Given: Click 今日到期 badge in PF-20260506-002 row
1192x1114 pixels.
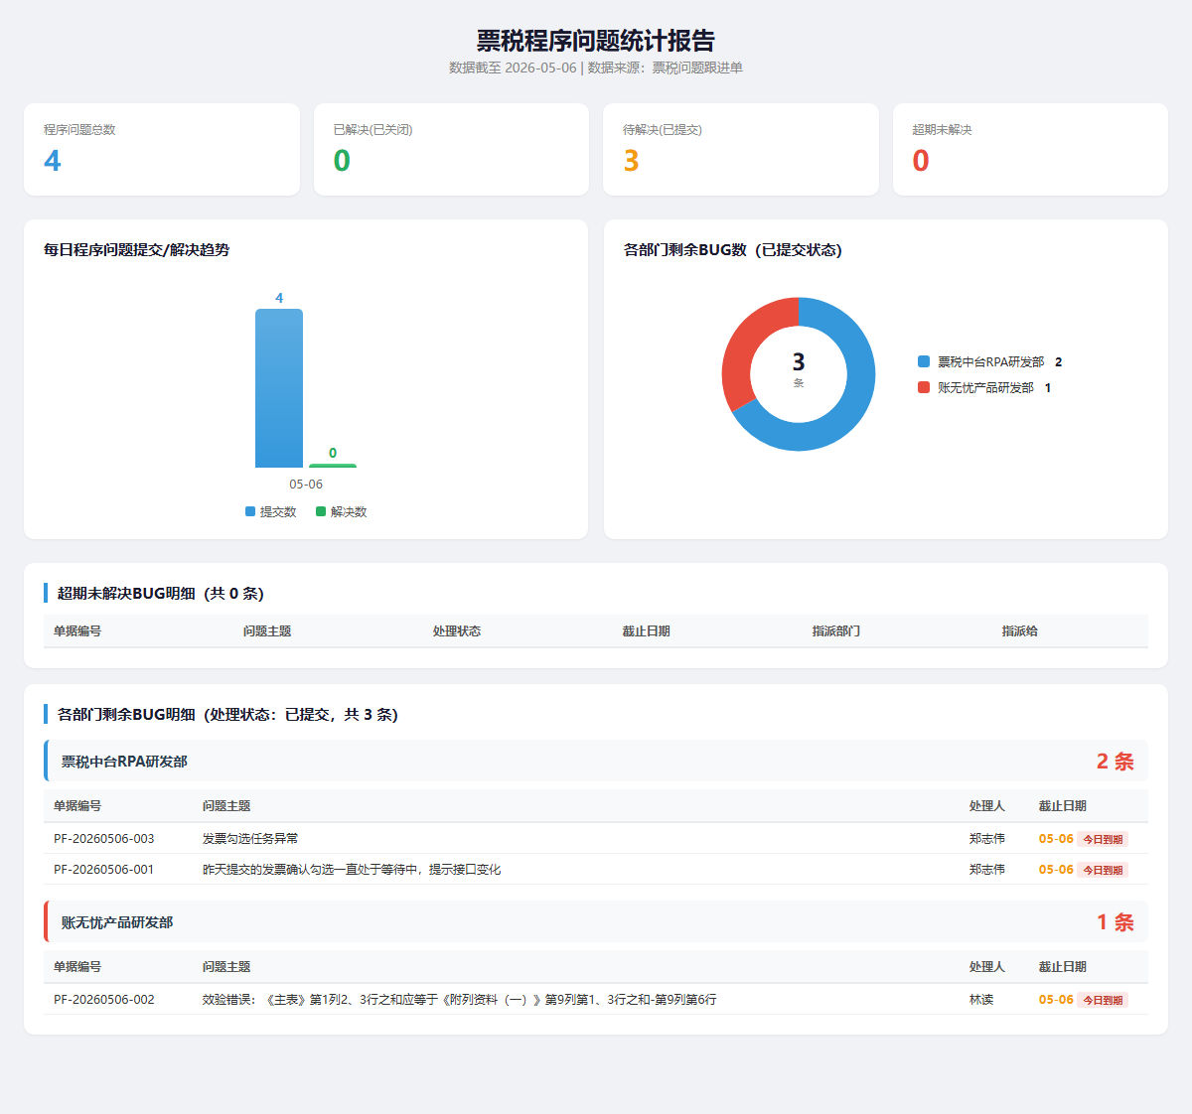Looking at the screenshot, I should click(1103, 1000).
